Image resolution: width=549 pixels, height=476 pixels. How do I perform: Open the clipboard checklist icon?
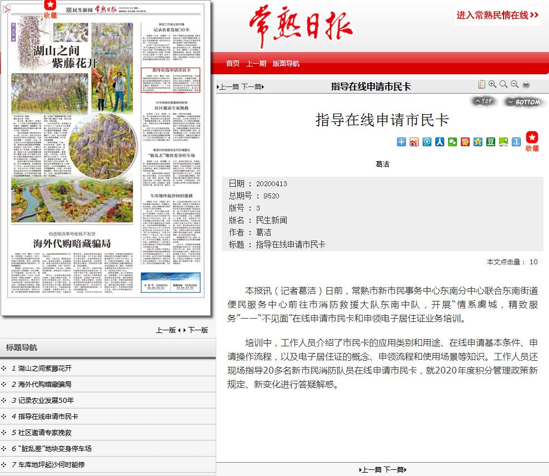pyautogui.click(x=481, y=84)
